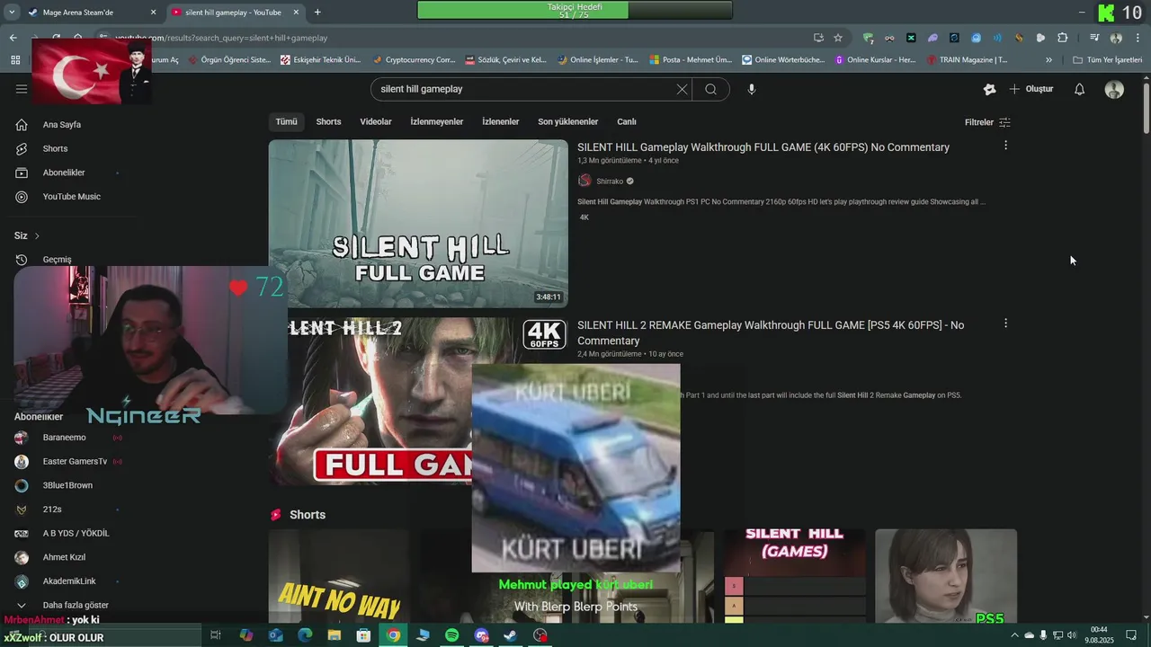Image resolution: width=1151 pixels, height=647 pixels.
Task: Open the SILENT HILL FULL GAME thumbnail
Action: [418, 224]
